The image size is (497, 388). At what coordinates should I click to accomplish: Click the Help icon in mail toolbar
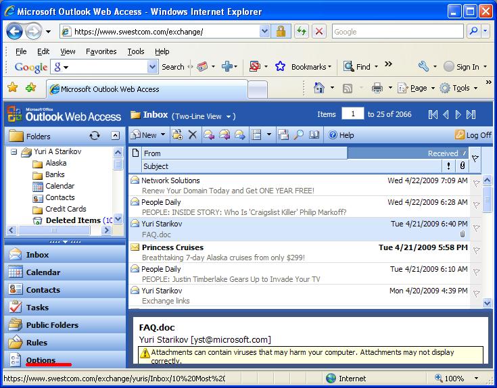point(341,135)
